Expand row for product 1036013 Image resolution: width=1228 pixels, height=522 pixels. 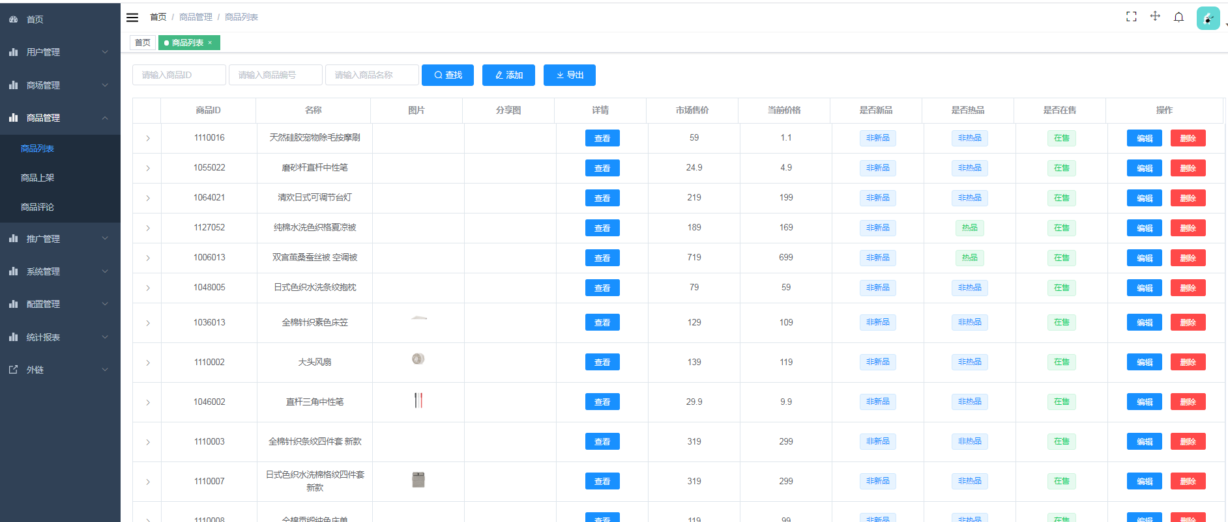coord(148,323)
